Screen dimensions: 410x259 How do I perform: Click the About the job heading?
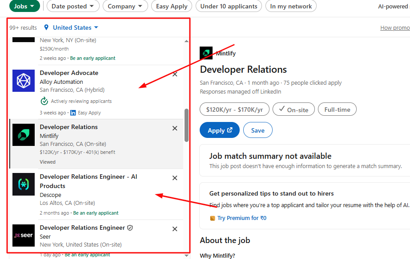[225, 240]
